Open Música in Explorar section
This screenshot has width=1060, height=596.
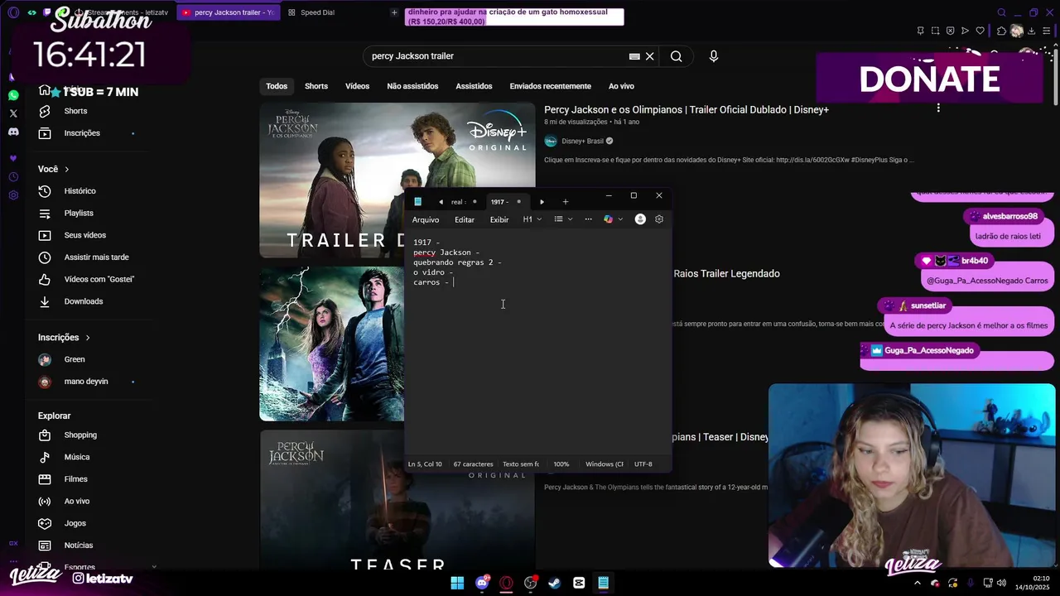click(x=77, y=457)
